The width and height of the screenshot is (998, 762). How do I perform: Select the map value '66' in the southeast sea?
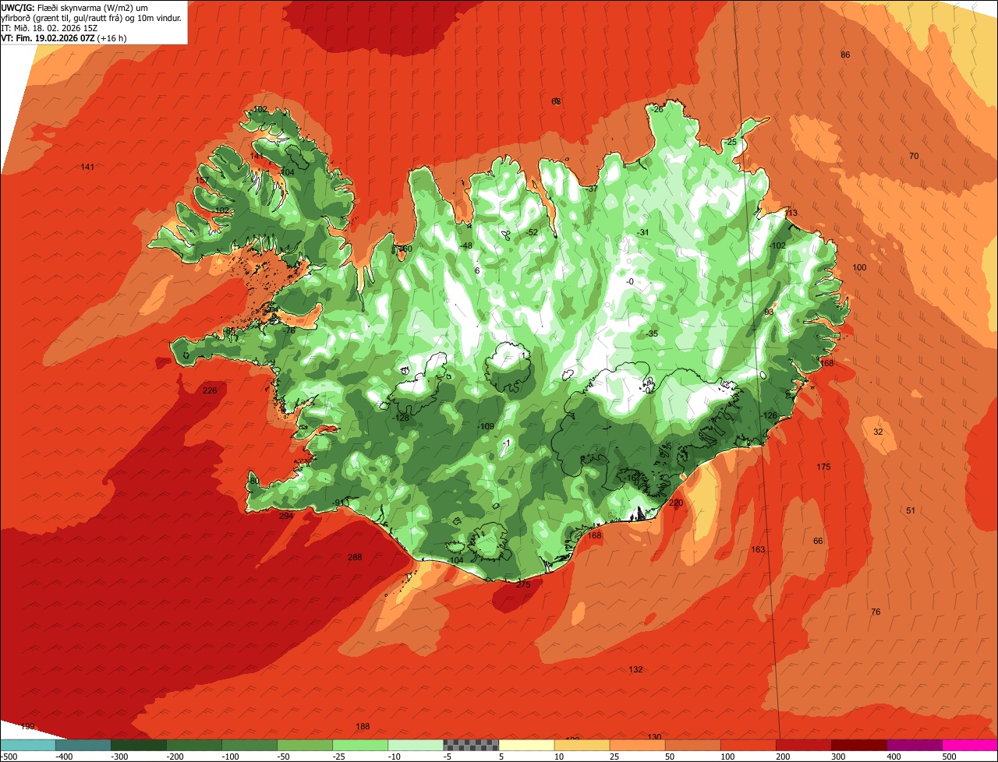point(818,541)
